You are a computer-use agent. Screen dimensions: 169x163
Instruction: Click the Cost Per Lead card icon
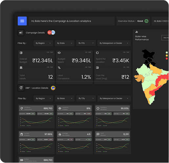(x=97, y=68)
